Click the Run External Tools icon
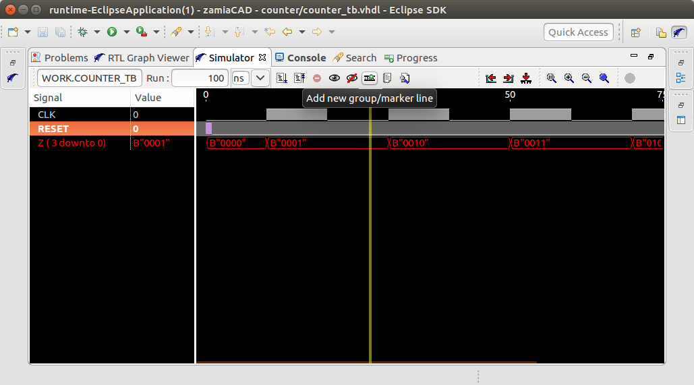 click(142, 32)
